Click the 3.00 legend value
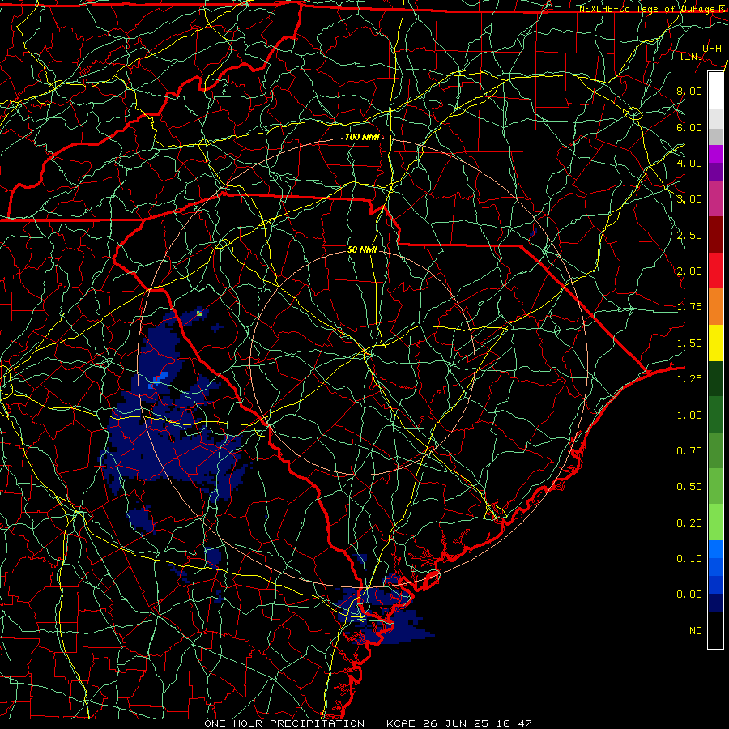The image size is (729, 729). [x=689, y=199]
